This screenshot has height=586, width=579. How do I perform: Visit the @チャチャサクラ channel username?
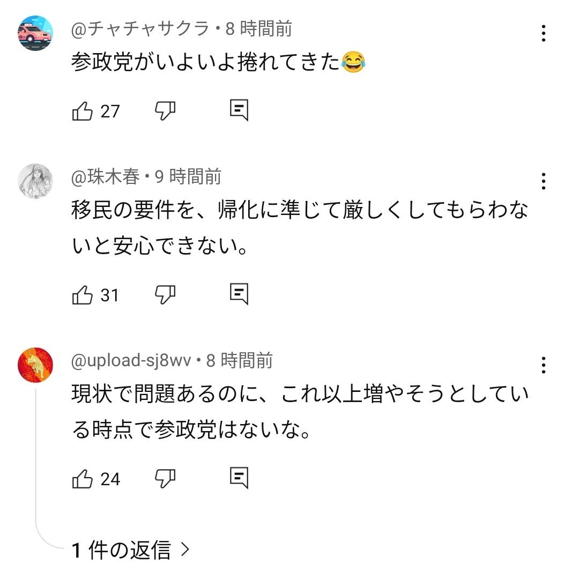[140, 28]
